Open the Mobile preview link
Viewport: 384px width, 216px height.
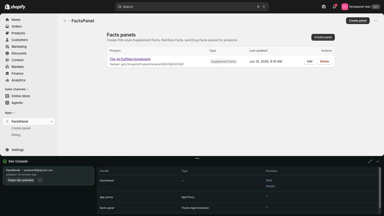(x=270, y=186)
